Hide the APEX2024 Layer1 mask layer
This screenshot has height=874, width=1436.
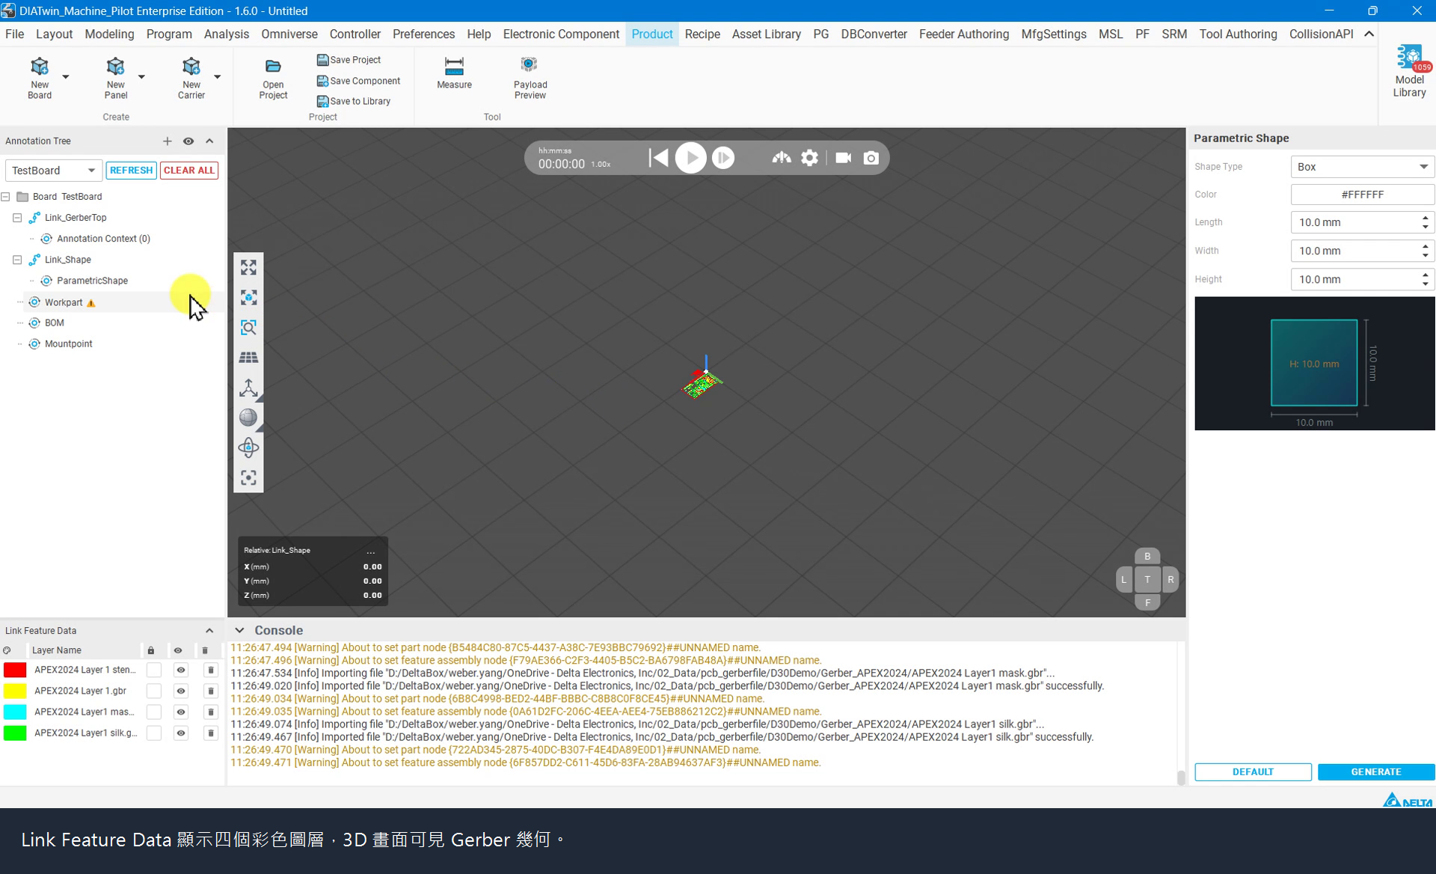tap(180, 712)
